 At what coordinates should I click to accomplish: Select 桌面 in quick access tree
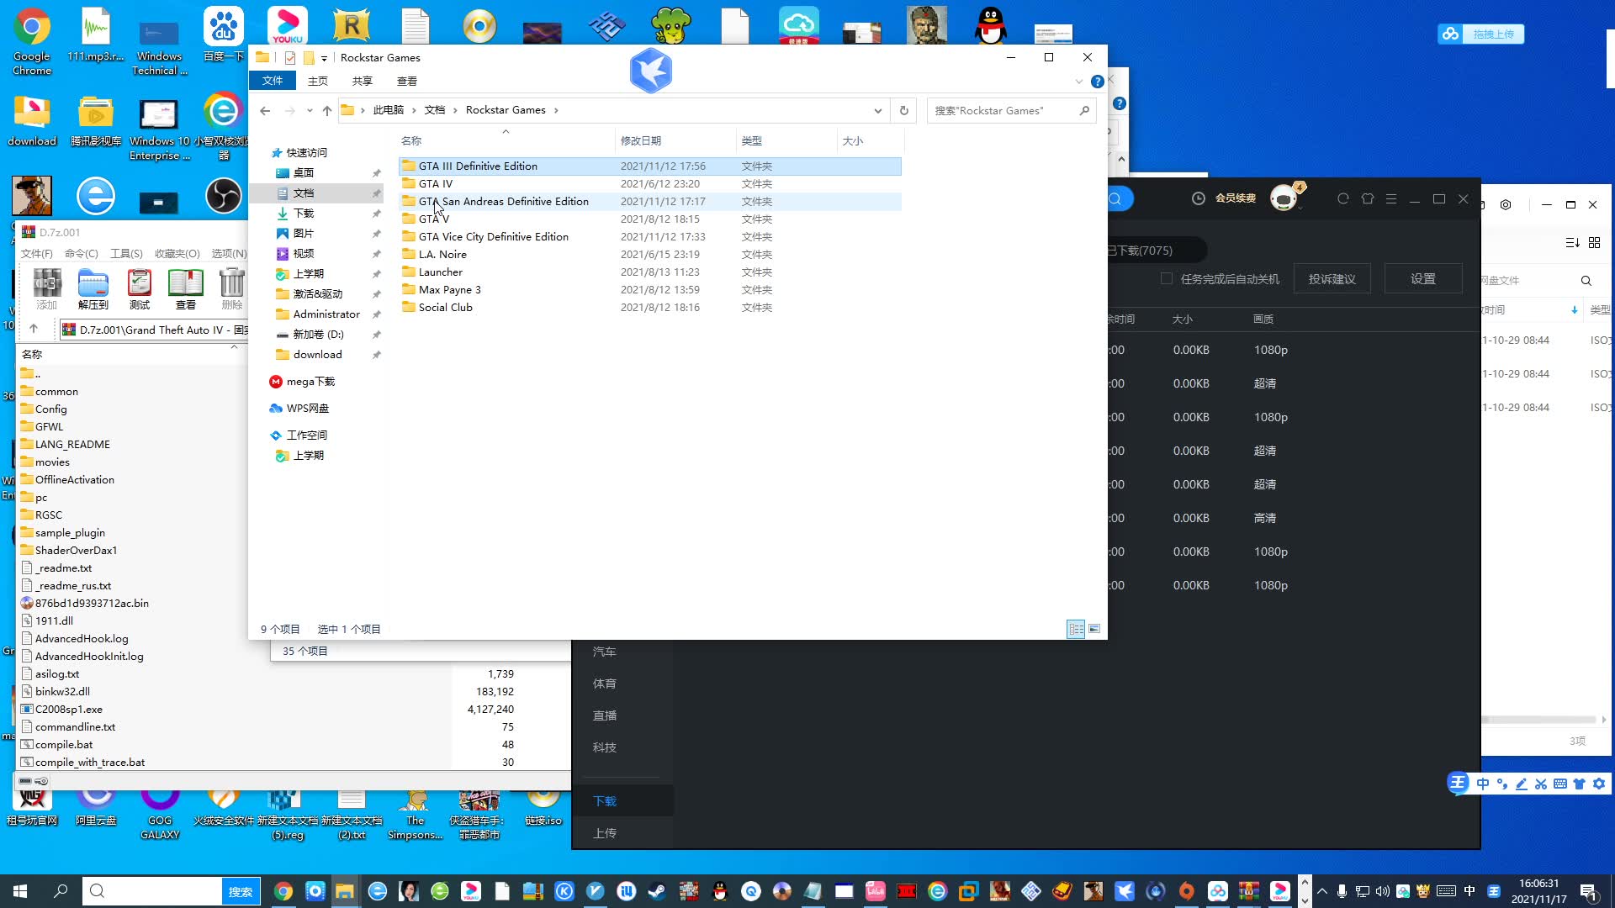304,173
